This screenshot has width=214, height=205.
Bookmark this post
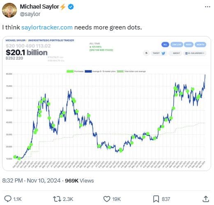pyautogui.click(x=156, y=199)
